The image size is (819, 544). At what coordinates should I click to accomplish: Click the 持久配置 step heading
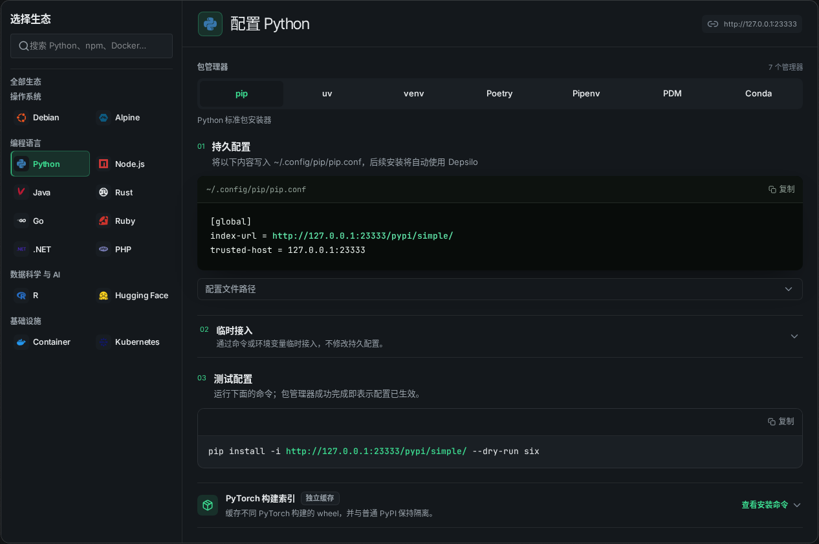point(231,147)
